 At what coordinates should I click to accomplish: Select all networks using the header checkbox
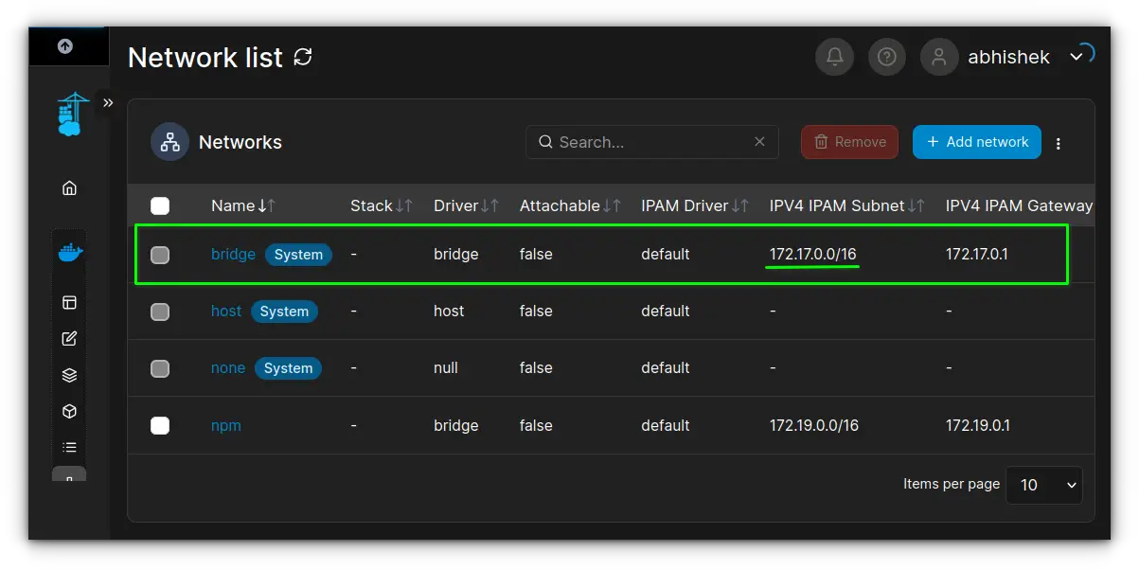(160, 205)
